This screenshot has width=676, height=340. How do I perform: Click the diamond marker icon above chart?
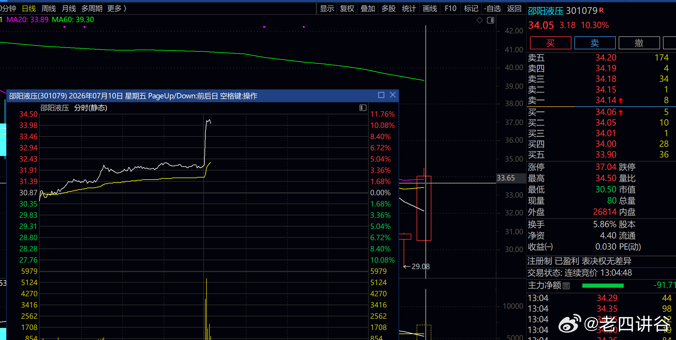coord(480,20)
